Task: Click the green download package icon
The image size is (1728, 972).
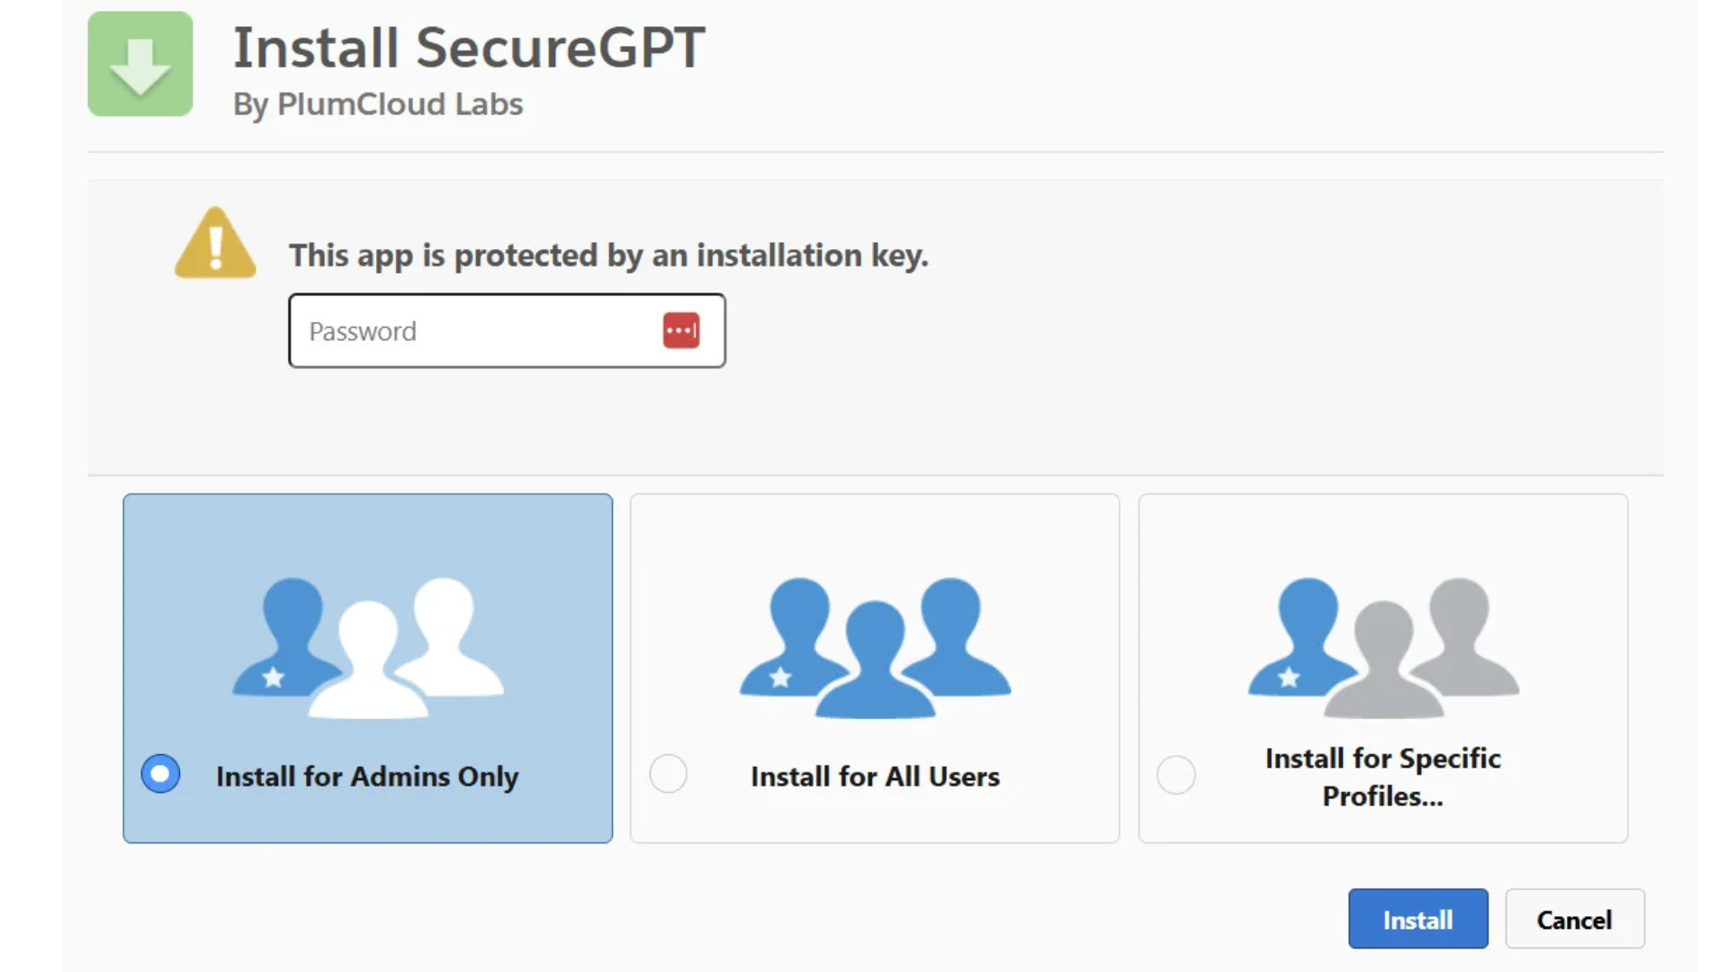Action: pyautogui.click(x=140, y=64)
